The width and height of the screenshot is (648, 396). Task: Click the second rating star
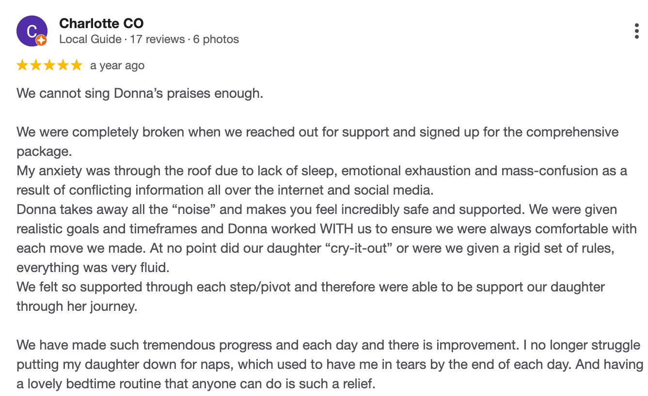(36, 65)
